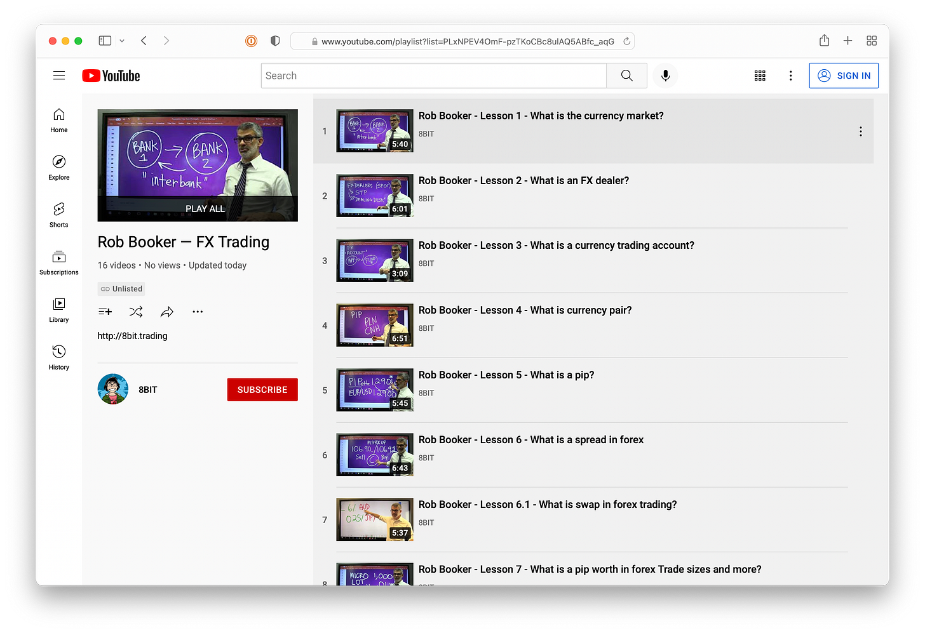The height and width of the screenshot is (633, 925).
Task: Open the YouTube apps grid icon
Action: click(760, 76)
